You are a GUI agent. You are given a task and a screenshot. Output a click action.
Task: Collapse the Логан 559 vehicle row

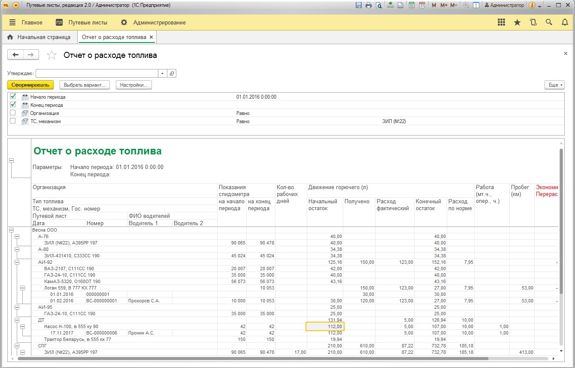point(23,288)
